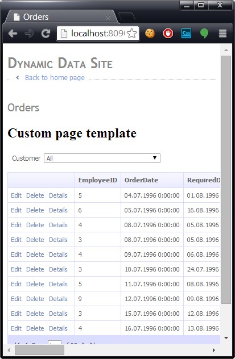
Task: Delete the order dated 11.07.1996
Action: click(x=35, y=284)
